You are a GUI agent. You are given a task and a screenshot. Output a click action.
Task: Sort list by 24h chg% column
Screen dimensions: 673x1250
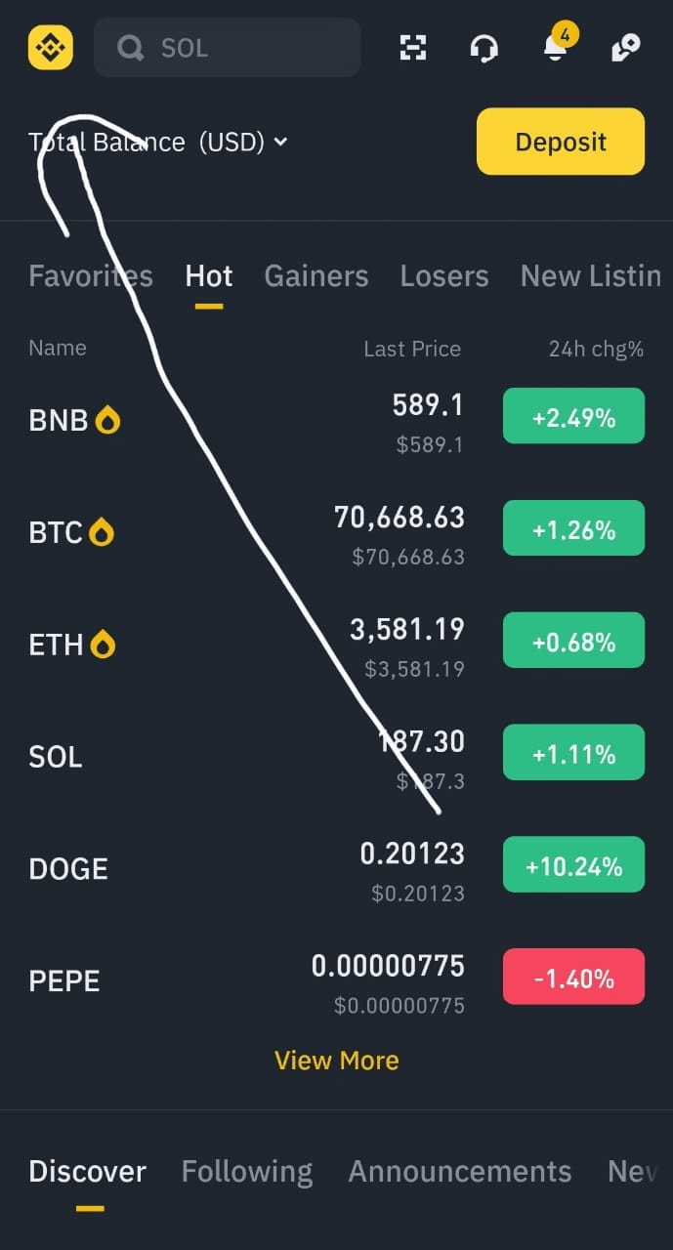[596, 349]
